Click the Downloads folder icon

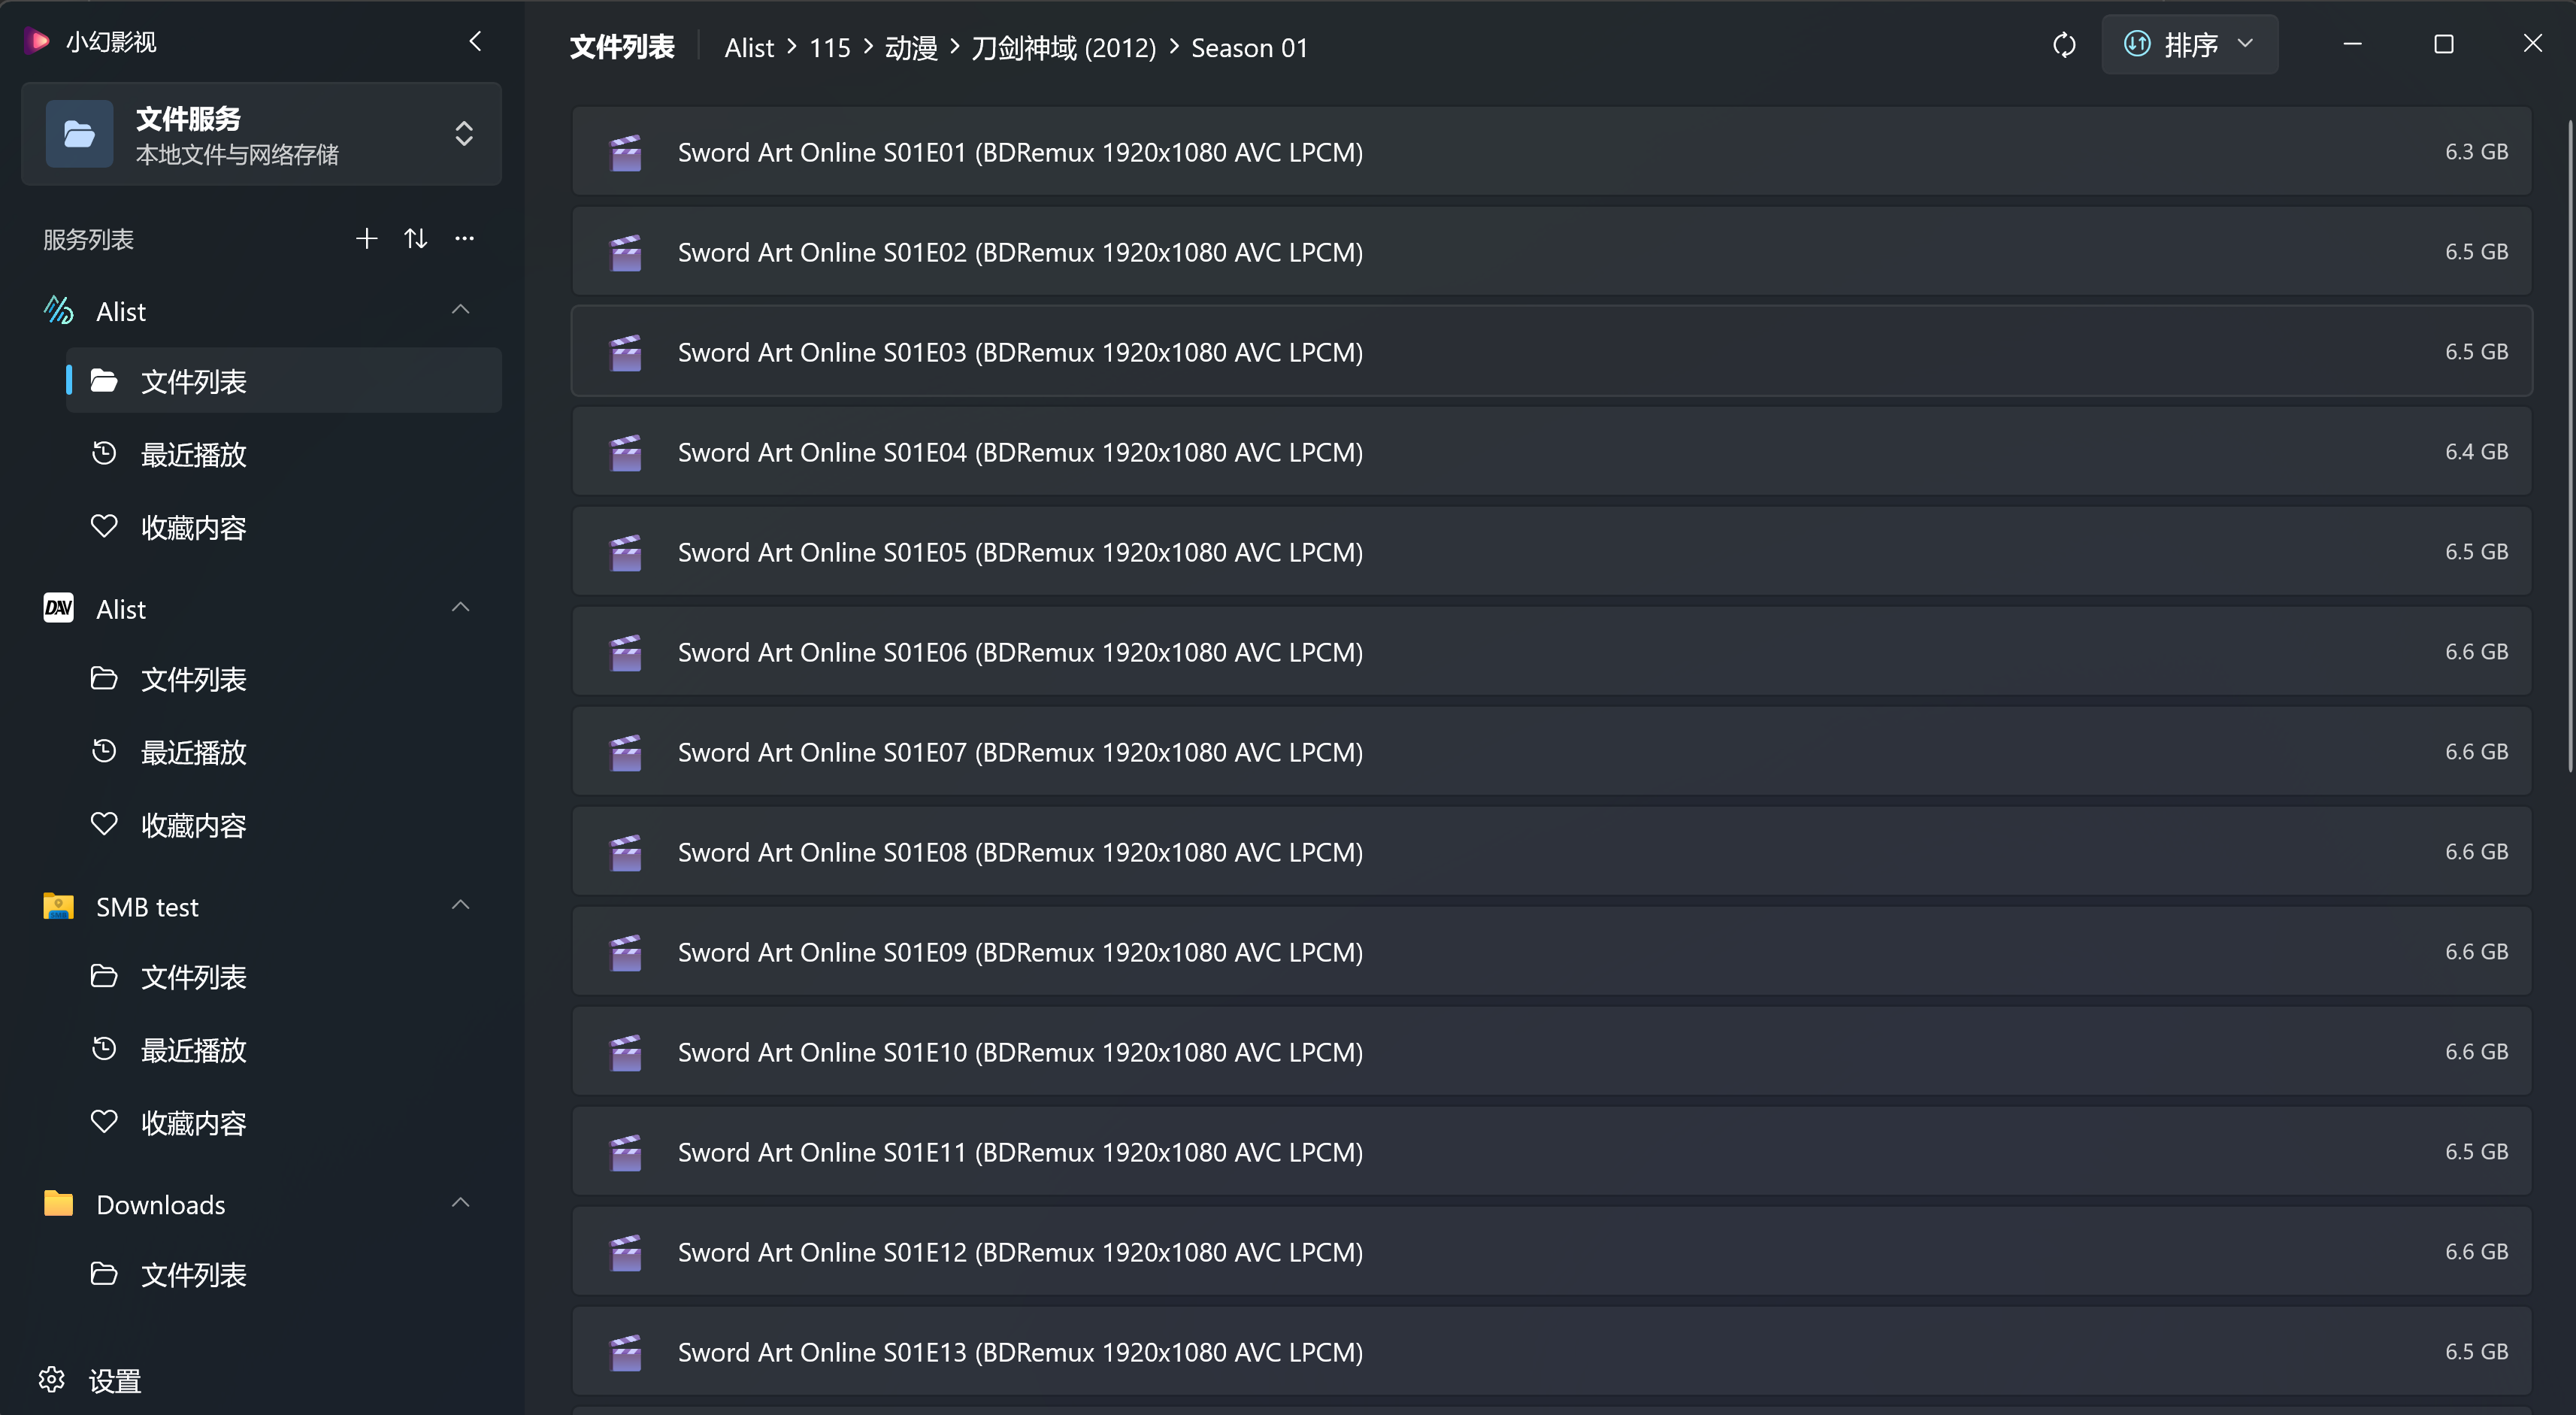tap(59, 1203)
